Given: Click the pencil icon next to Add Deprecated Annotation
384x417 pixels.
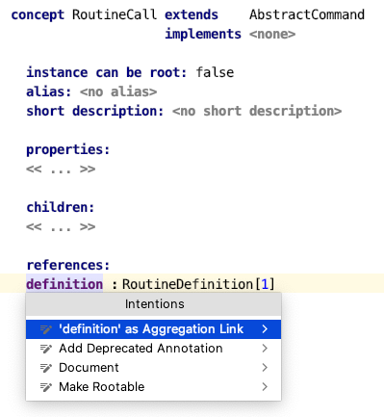Looking at the screenshot, I should click(46, 349).
